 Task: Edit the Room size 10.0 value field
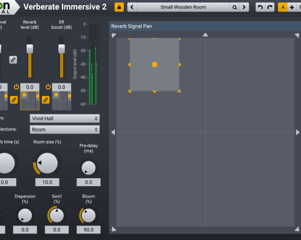[x=47, y=182]
